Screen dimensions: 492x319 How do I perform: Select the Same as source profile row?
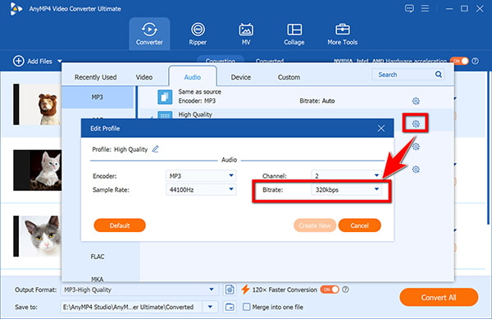295,97
